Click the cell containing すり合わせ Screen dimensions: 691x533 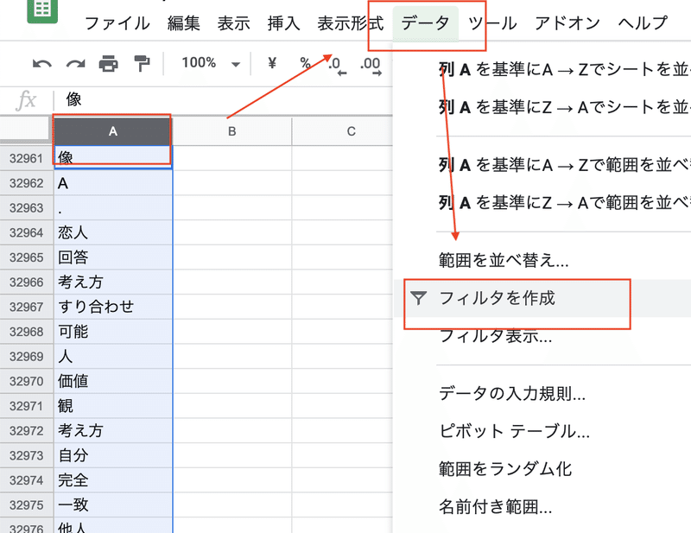pos(113,307)
